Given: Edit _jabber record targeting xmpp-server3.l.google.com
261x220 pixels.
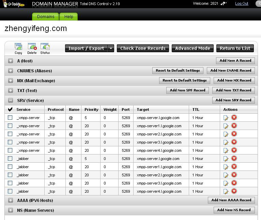Looking at the screenshot, I should pos(226,183).
